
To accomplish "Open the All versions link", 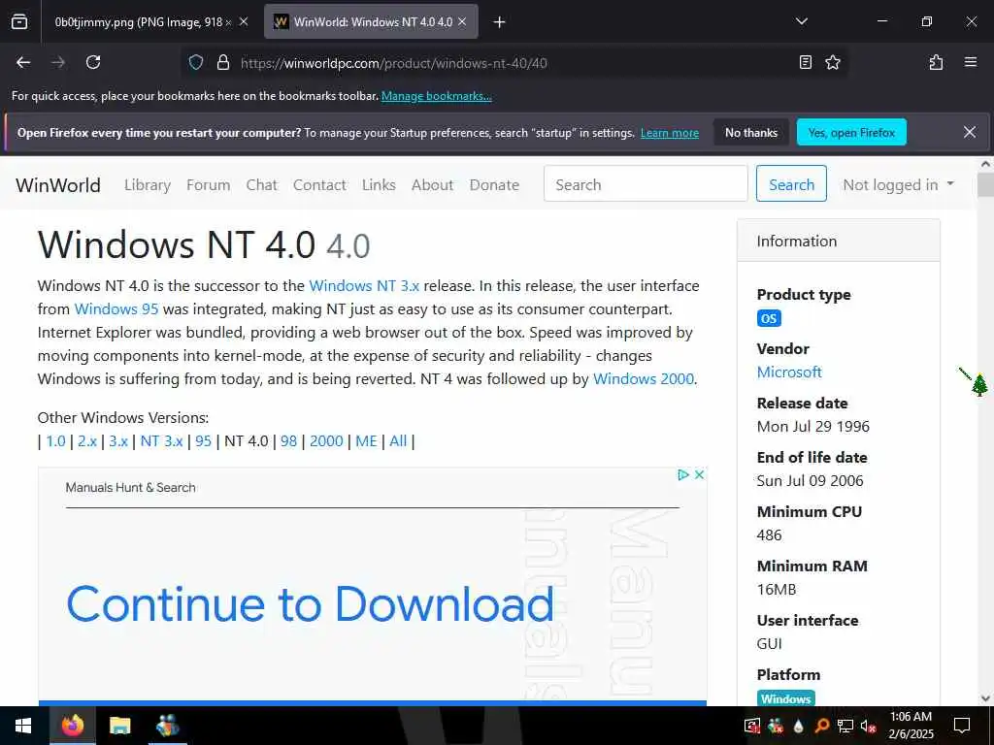I will click(x=398, y=441).
